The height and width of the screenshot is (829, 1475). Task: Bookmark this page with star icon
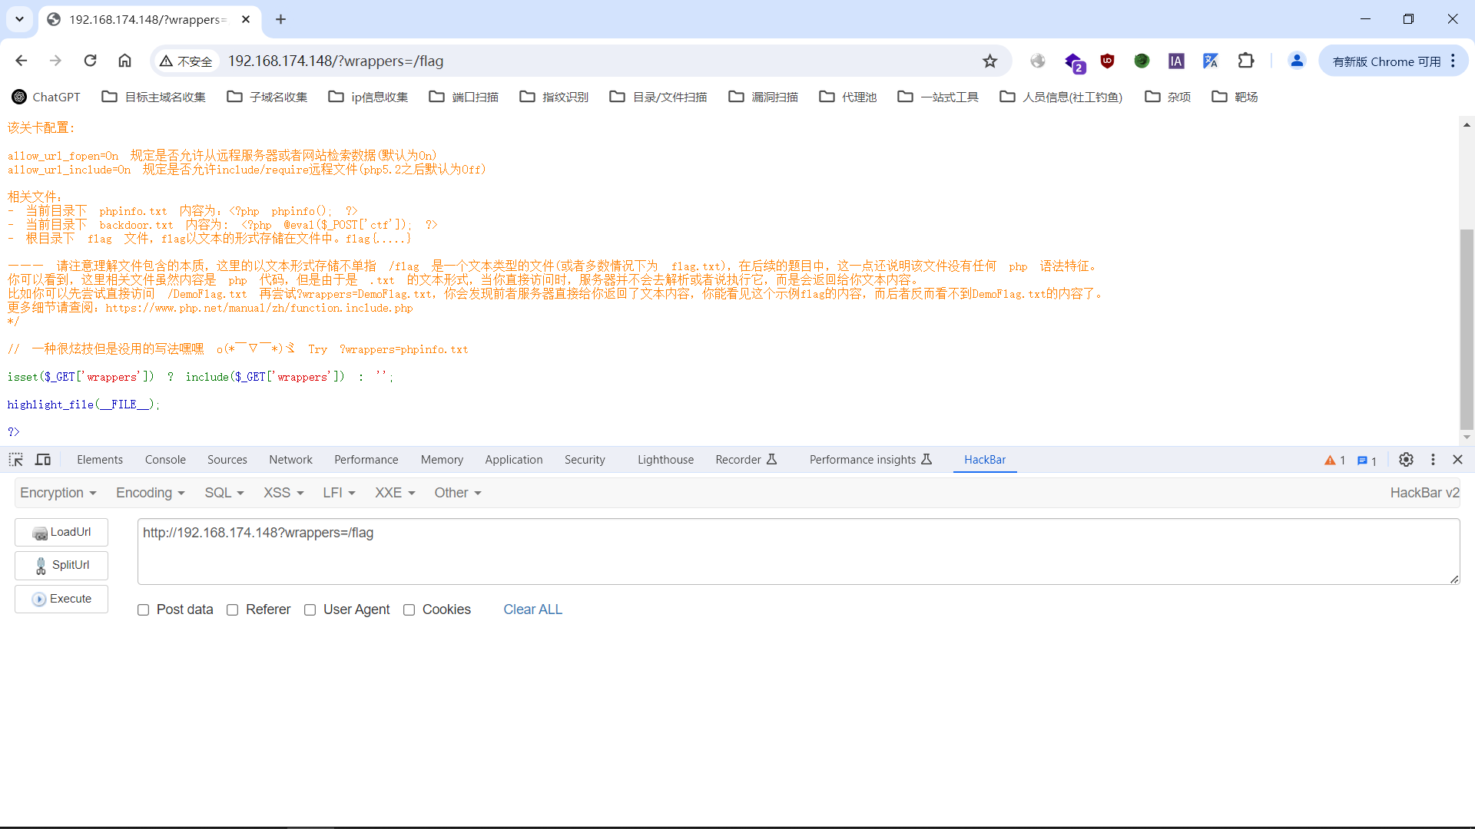pyautogui.click(x=989, y=61)
